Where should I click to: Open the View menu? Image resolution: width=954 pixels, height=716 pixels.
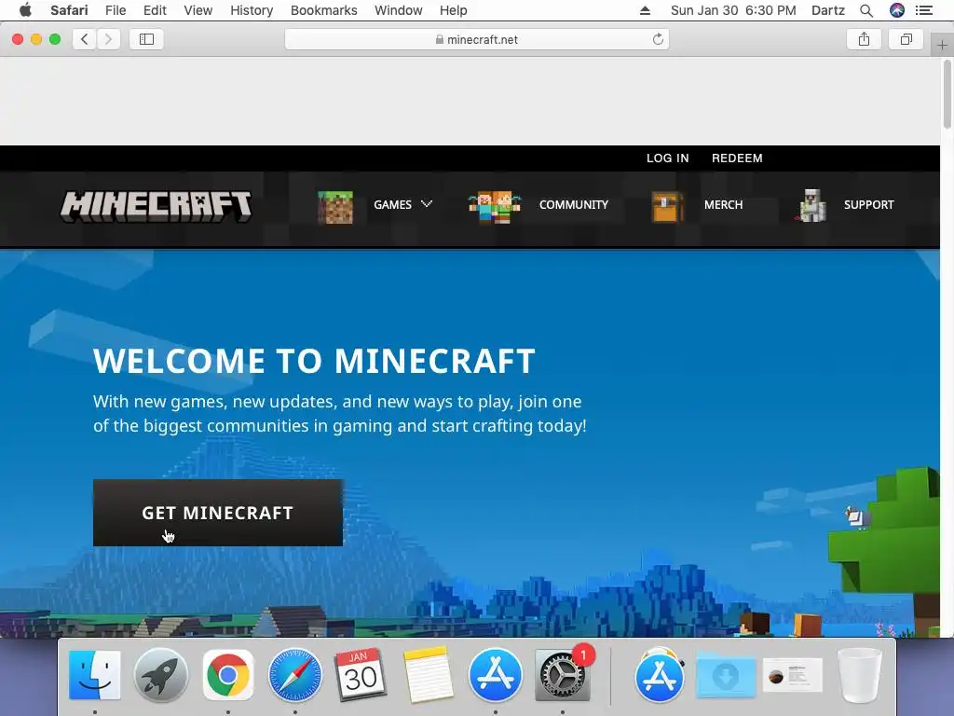pyautogui.click(x=198, y=10)
